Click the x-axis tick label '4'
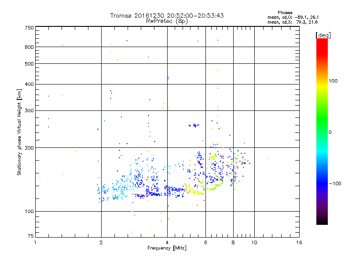 coord(167,242)
